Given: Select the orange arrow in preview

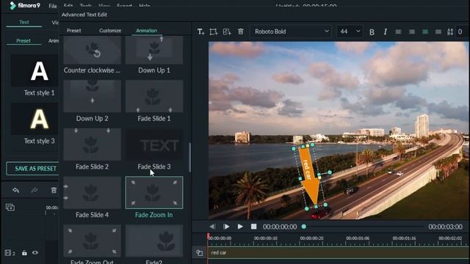Looking at the screenshot, I should coord(310,177).
